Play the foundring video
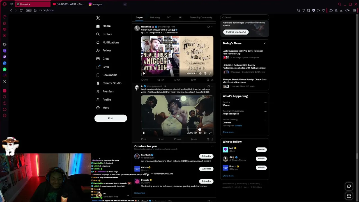 click(x=144, y=73)
